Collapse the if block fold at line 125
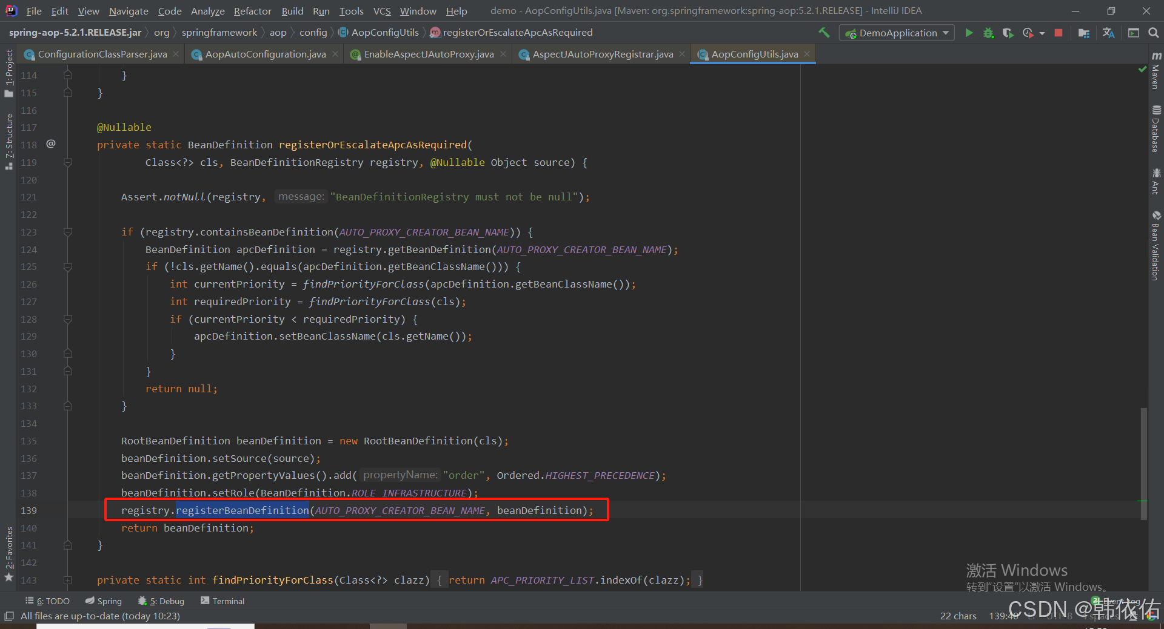The width and height of the screenshot is (1164, 629). pyautogui.click(x=68, y=266)
